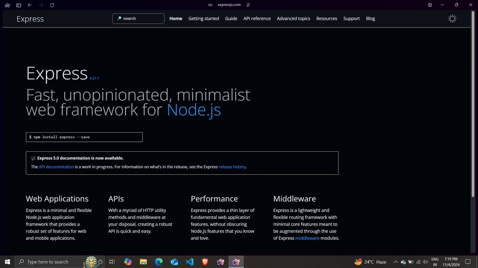
Task: Open the Resources menu
Action: (327, 19)
